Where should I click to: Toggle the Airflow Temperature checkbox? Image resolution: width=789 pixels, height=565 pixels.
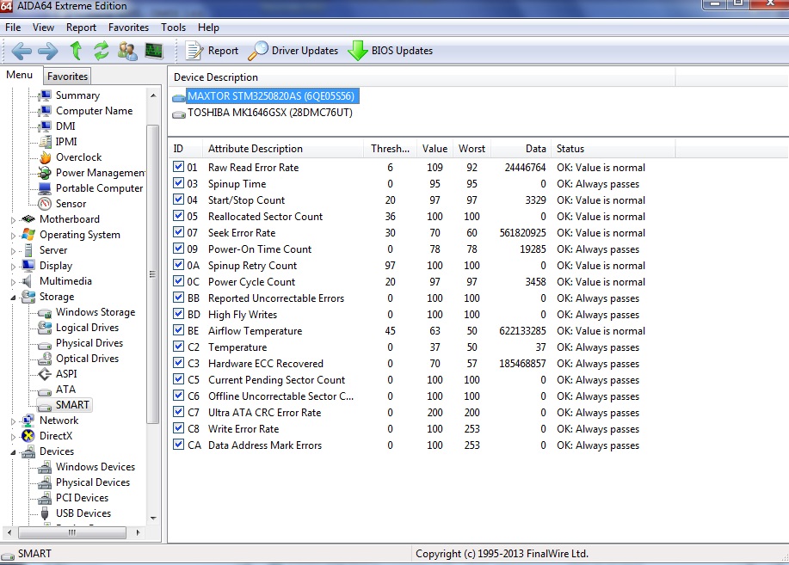tap(178, 330)
